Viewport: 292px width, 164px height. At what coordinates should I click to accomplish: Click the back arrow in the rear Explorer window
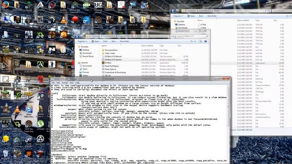pyautogui.click(x=173, y=11)
